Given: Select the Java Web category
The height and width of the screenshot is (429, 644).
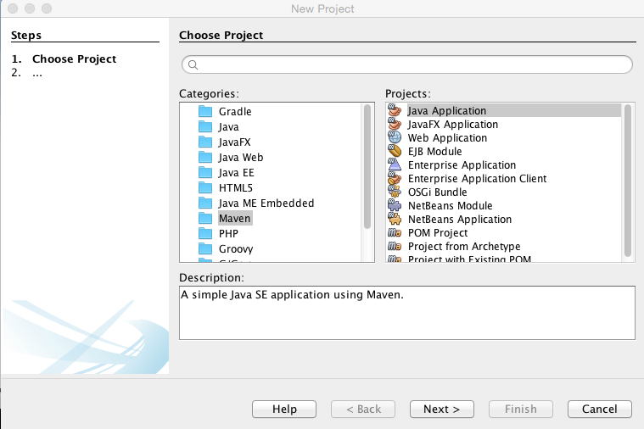Looking at the screenshot, I should point(241,157).
